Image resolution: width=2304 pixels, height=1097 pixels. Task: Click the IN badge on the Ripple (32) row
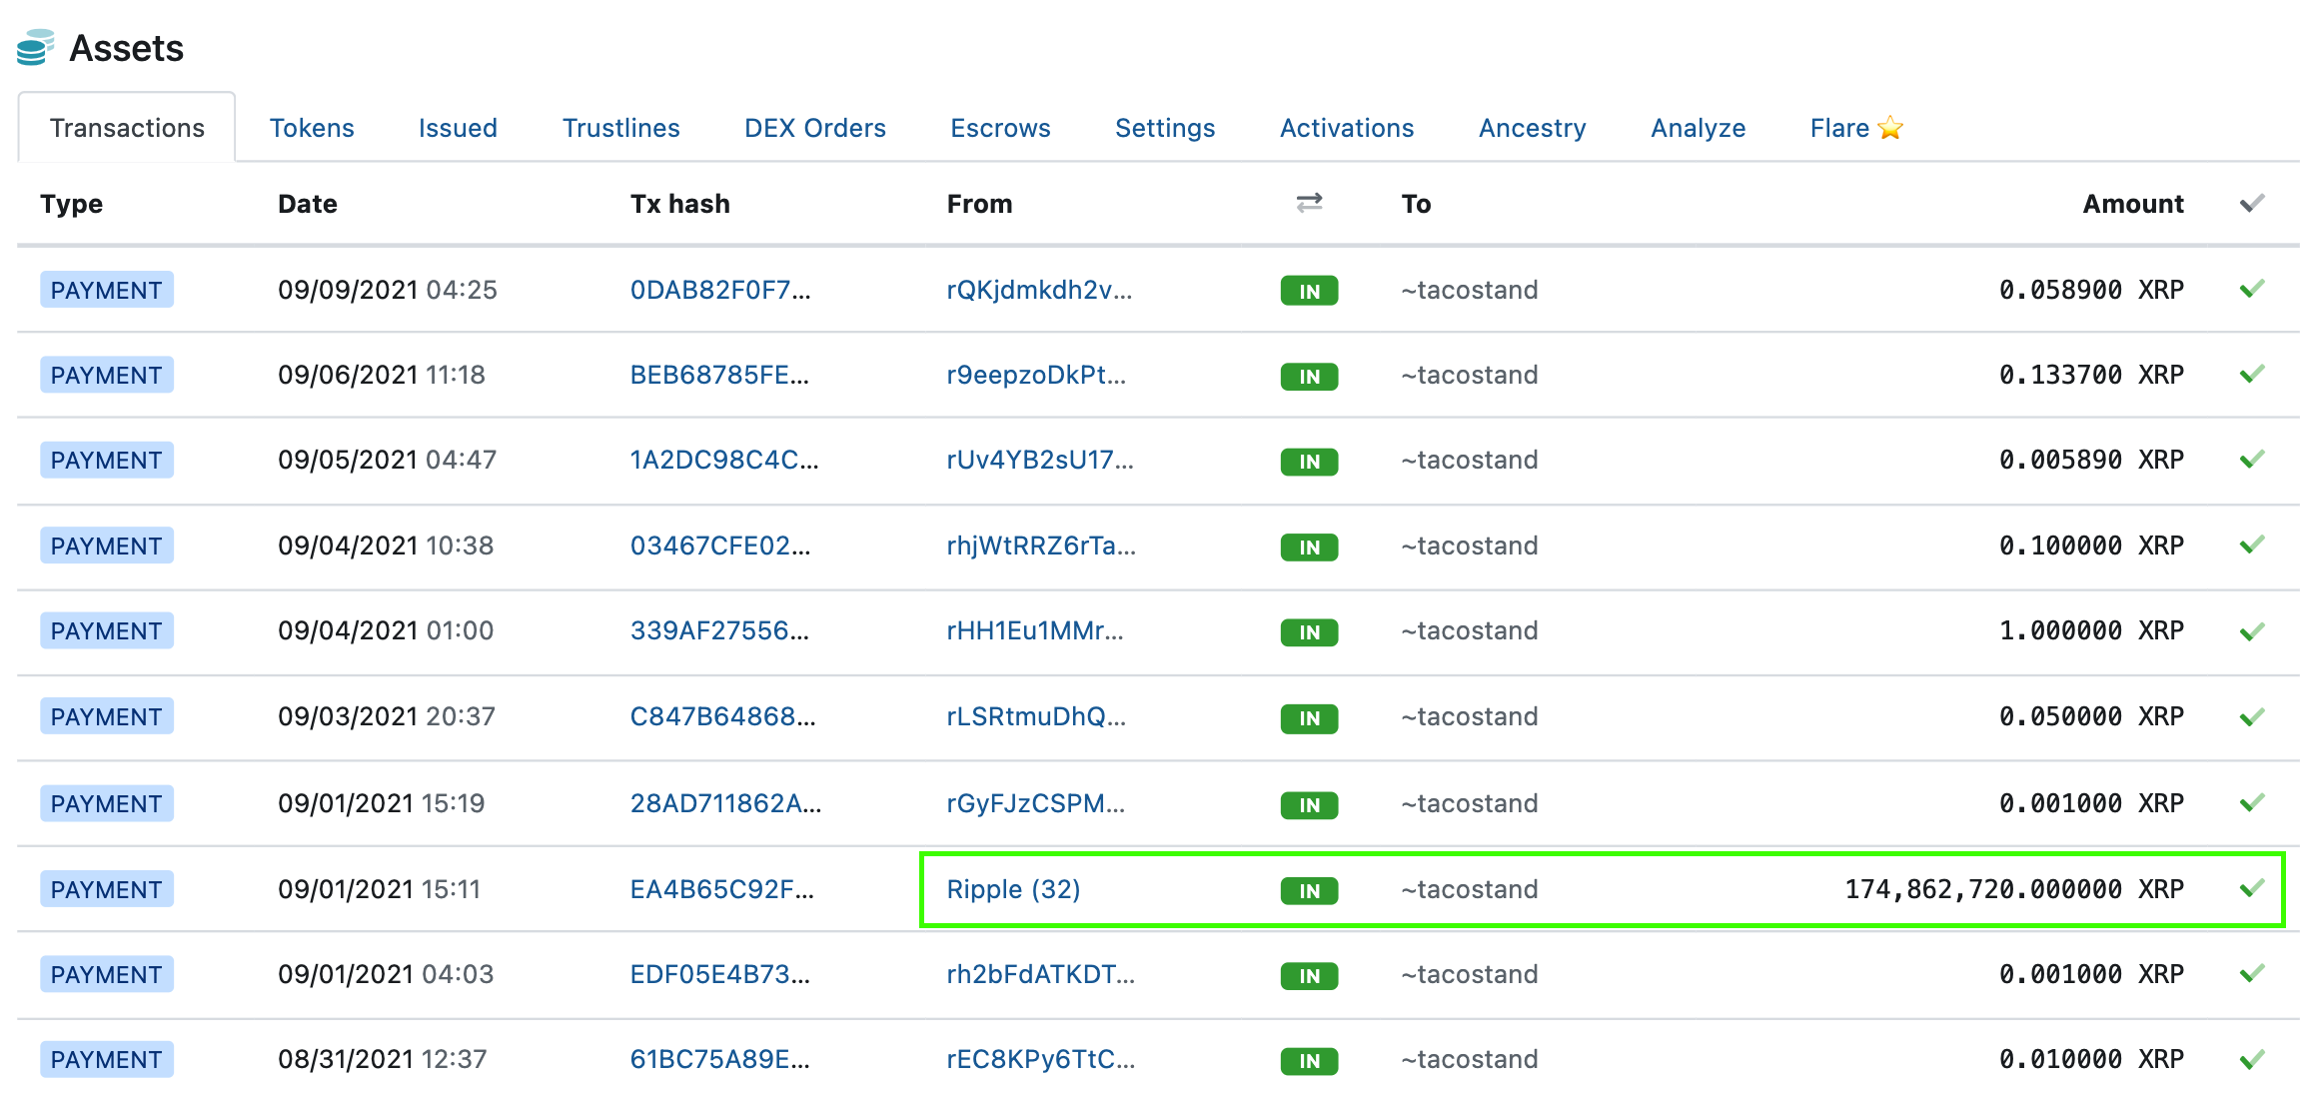click(x=1309, y=890)
